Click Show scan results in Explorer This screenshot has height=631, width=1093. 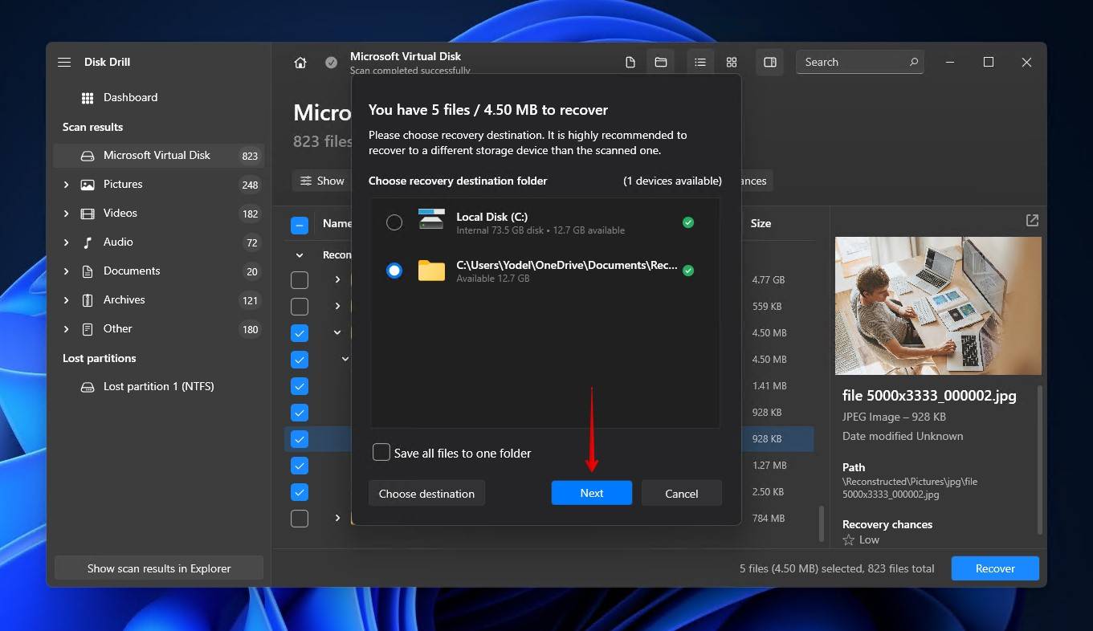(159, 568)
